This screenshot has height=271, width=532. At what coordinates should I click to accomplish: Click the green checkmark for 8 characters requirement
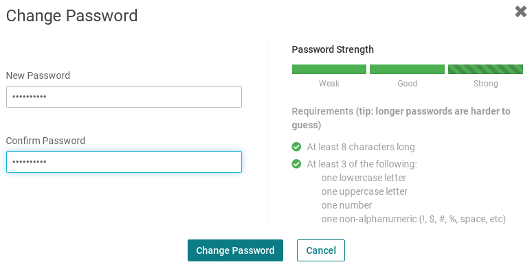point(296,147)
